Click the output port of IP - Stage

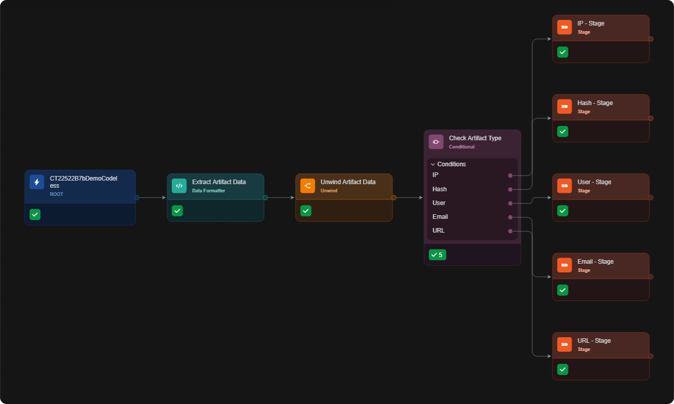coord(651,39)
